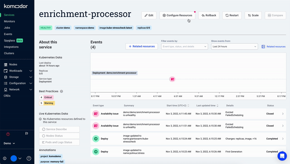Click the availability icon of 6:11:45 AM row

pos(96,114)
